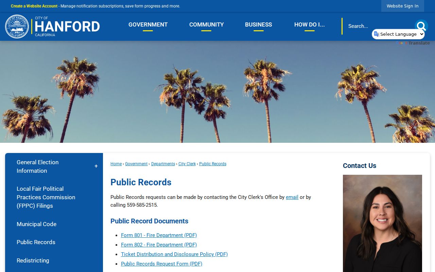This screenshot has height=272, width=435.
Task: Click the Contact Us staff photo
Action: pos(382,223)
